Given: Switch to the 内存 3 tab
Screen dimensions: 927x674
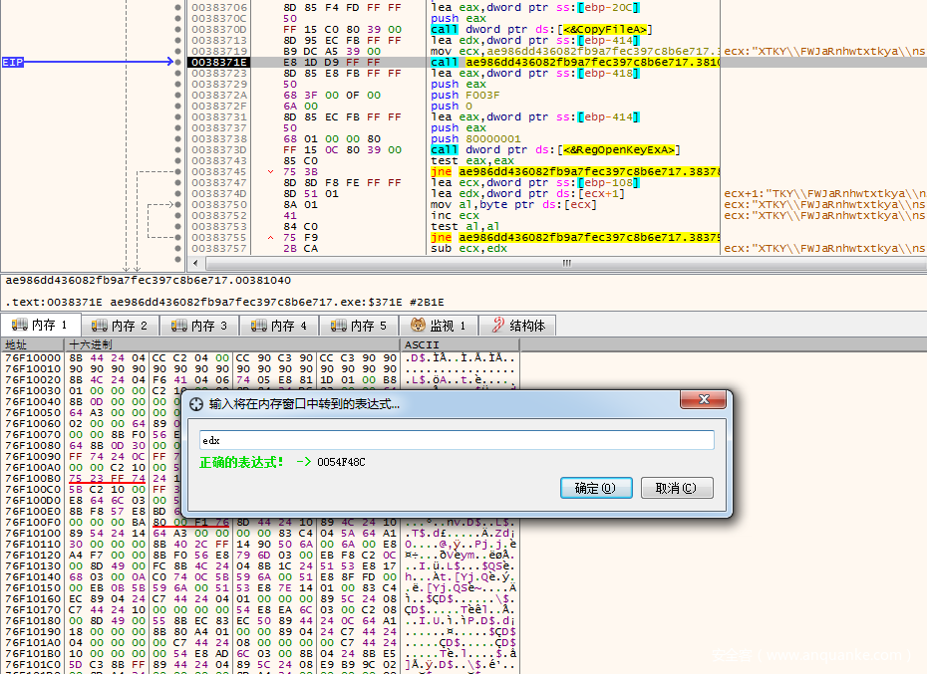Looking at the screenshot, I should tap(200, 326).
